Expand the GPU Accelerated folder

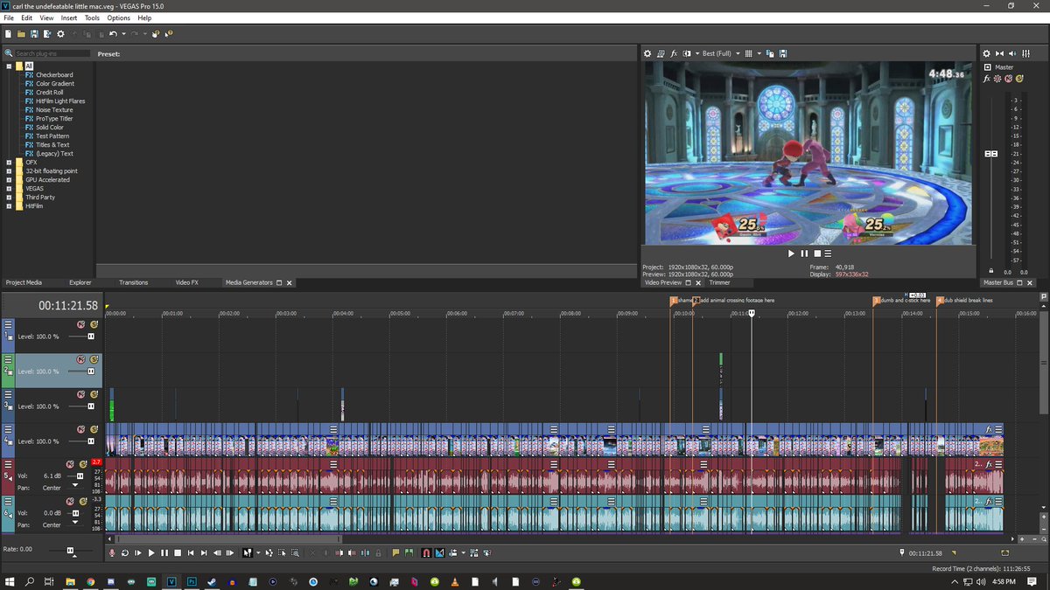9,179
